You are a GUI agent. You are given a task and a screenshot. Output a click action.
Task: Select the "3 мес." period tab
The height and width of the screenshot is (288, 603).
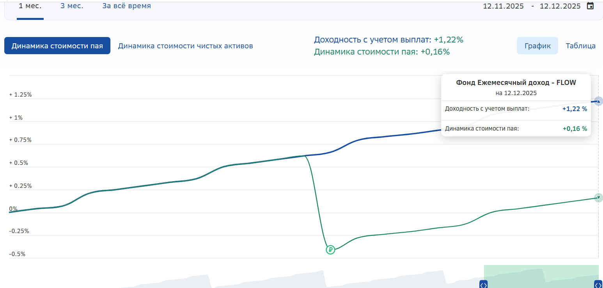tap(72, 6)
